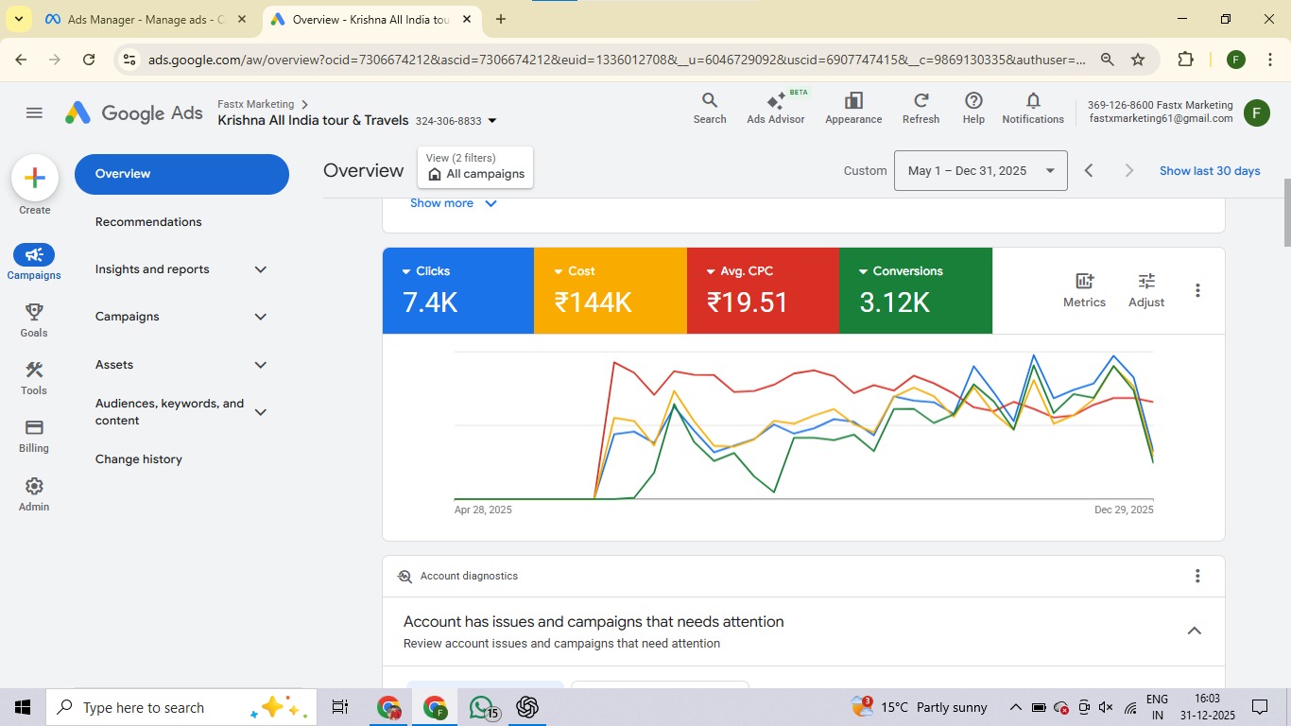This screenshot has width=1291, height=726.
Task: Open the Metrics chart selector
Action: (x=1084, y=290)
